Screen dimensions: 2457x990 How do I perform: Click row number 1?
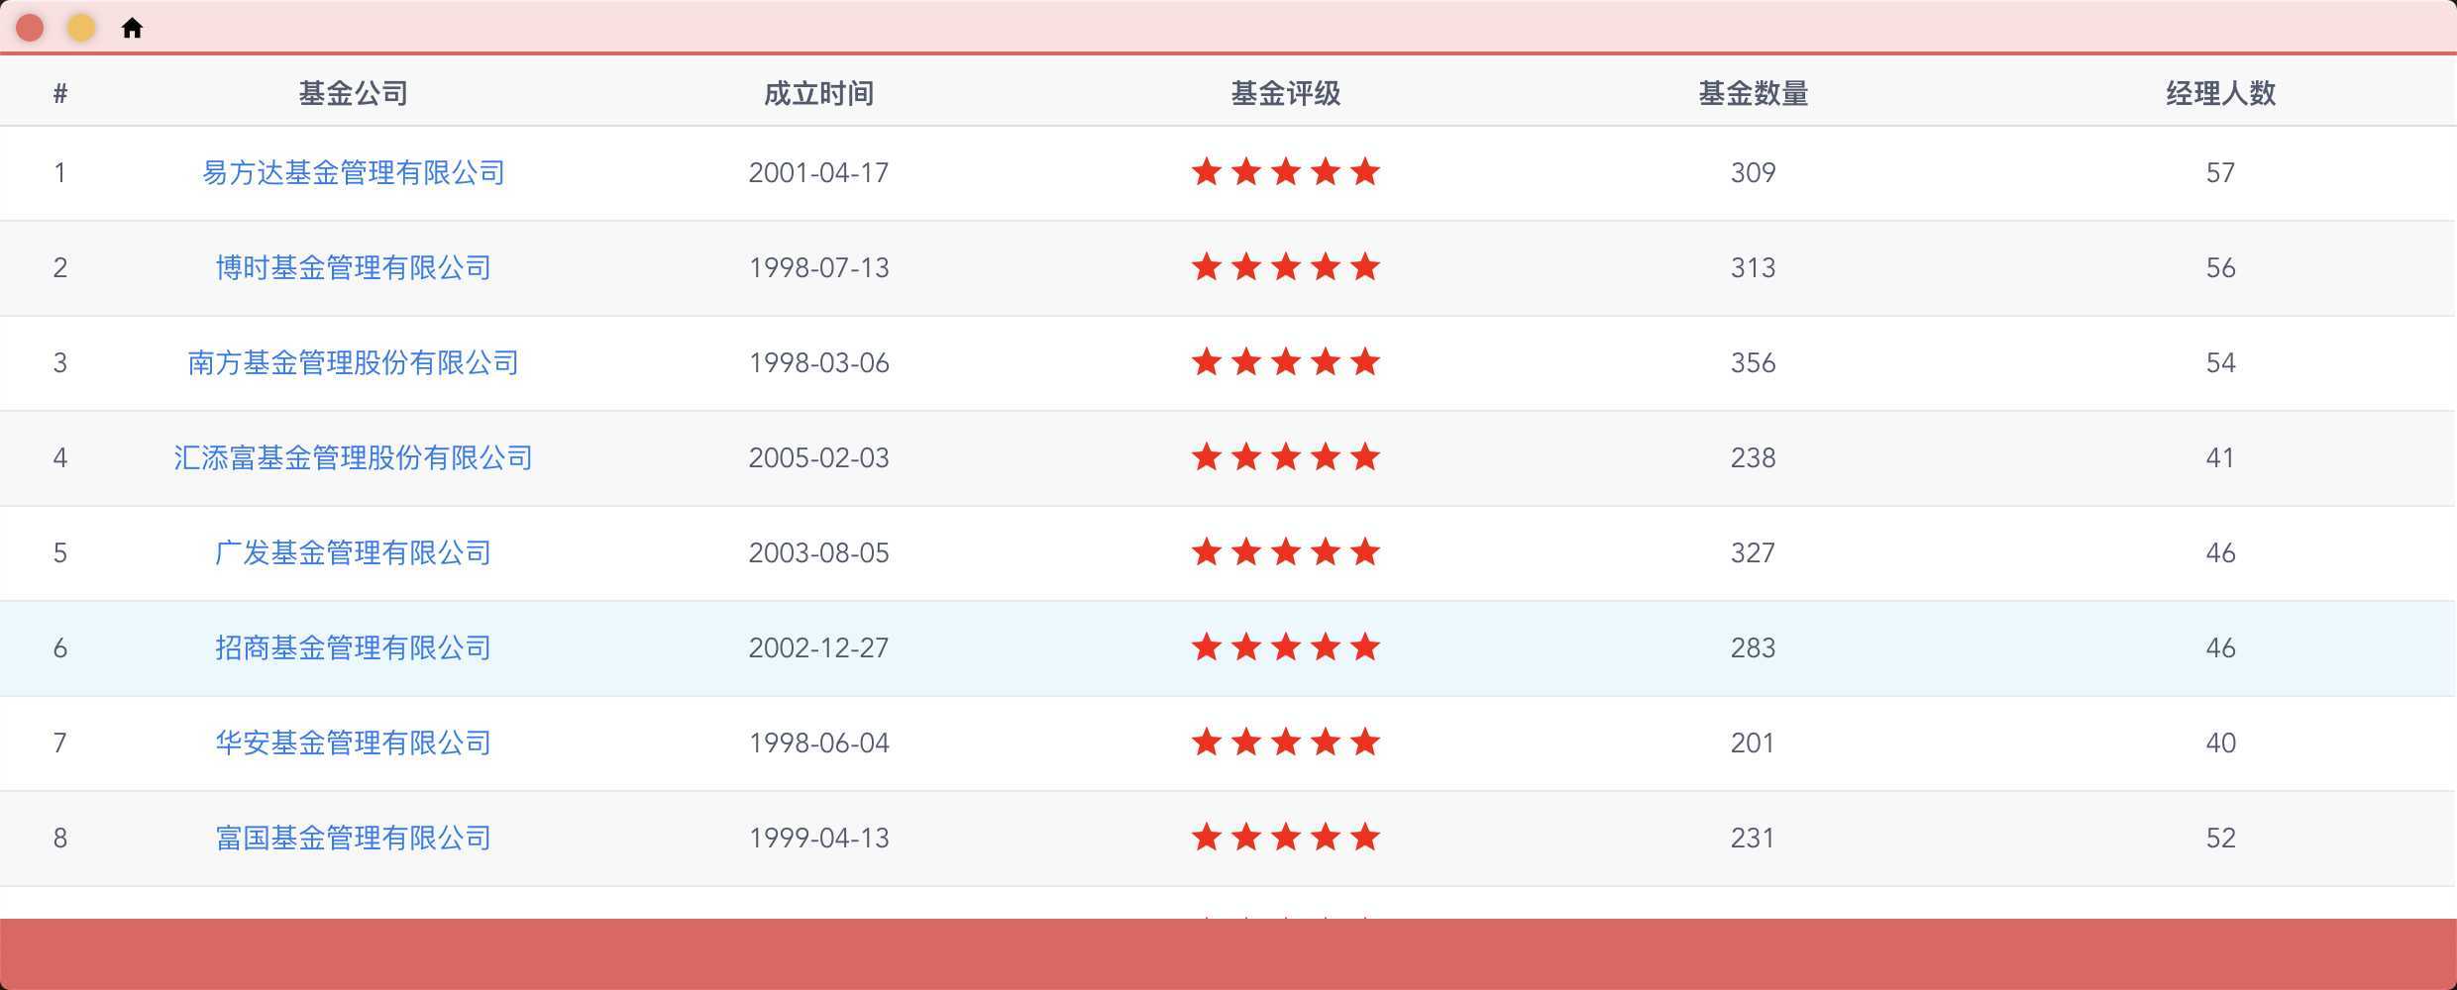[60, 172]
